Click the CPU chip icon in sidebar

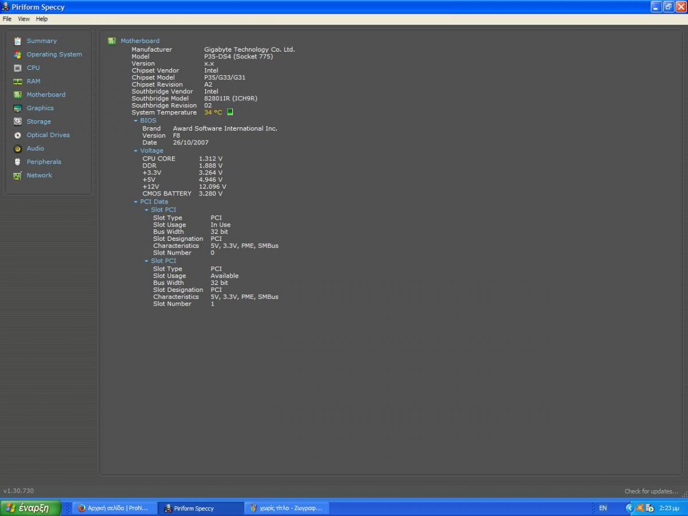(x=17, y=68)
